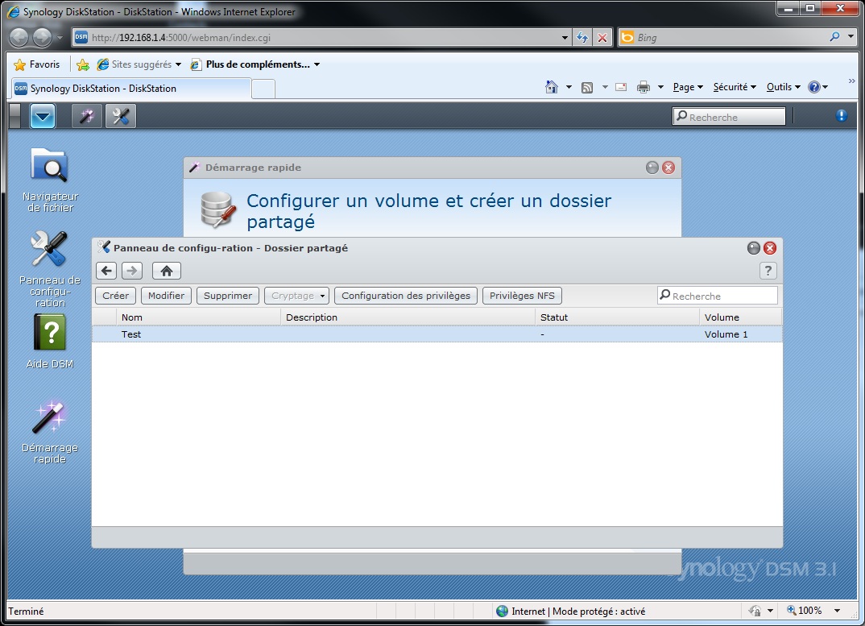This screenshot has height=626, width=865.
Task: Open the Sécurité menu
Action: 735,87
